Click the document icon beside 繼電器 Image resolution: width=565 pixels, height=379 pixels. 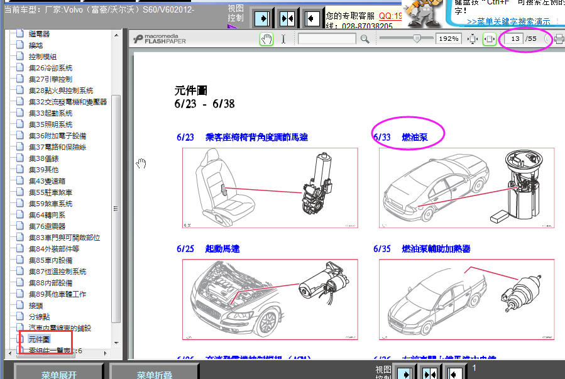coord(20,33)
